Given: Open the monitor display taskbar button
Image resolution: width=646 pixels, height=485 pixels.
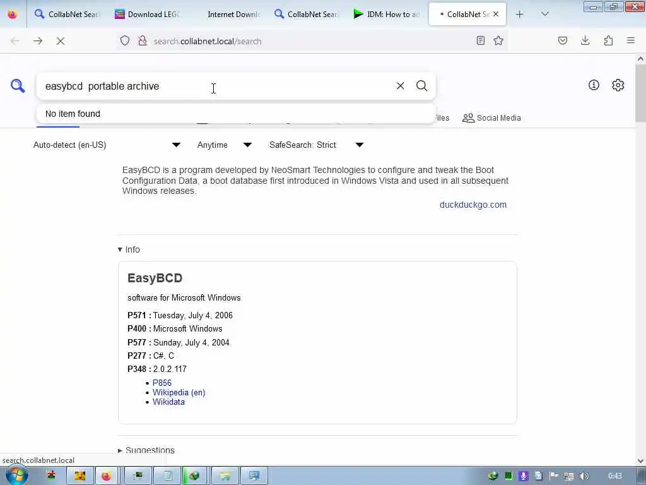Looking at the screenshot, I should coord(254,476).
